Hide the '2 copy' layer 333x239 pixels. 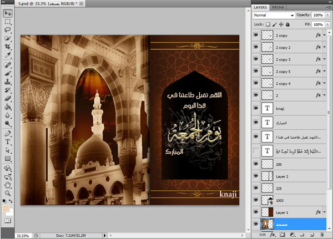coord(255,35)
